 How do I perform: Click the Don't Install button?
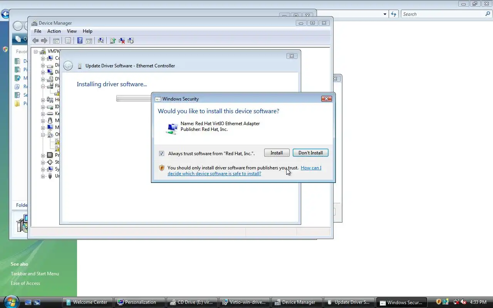tap(310, 153)
